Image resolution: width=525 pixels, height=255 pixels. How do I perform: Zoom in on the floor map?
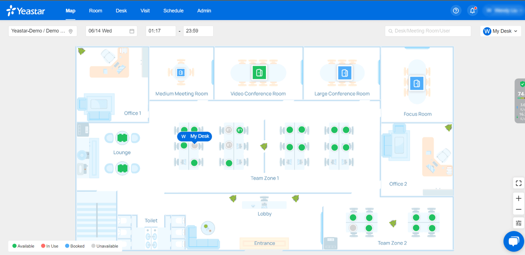point(518,198)
